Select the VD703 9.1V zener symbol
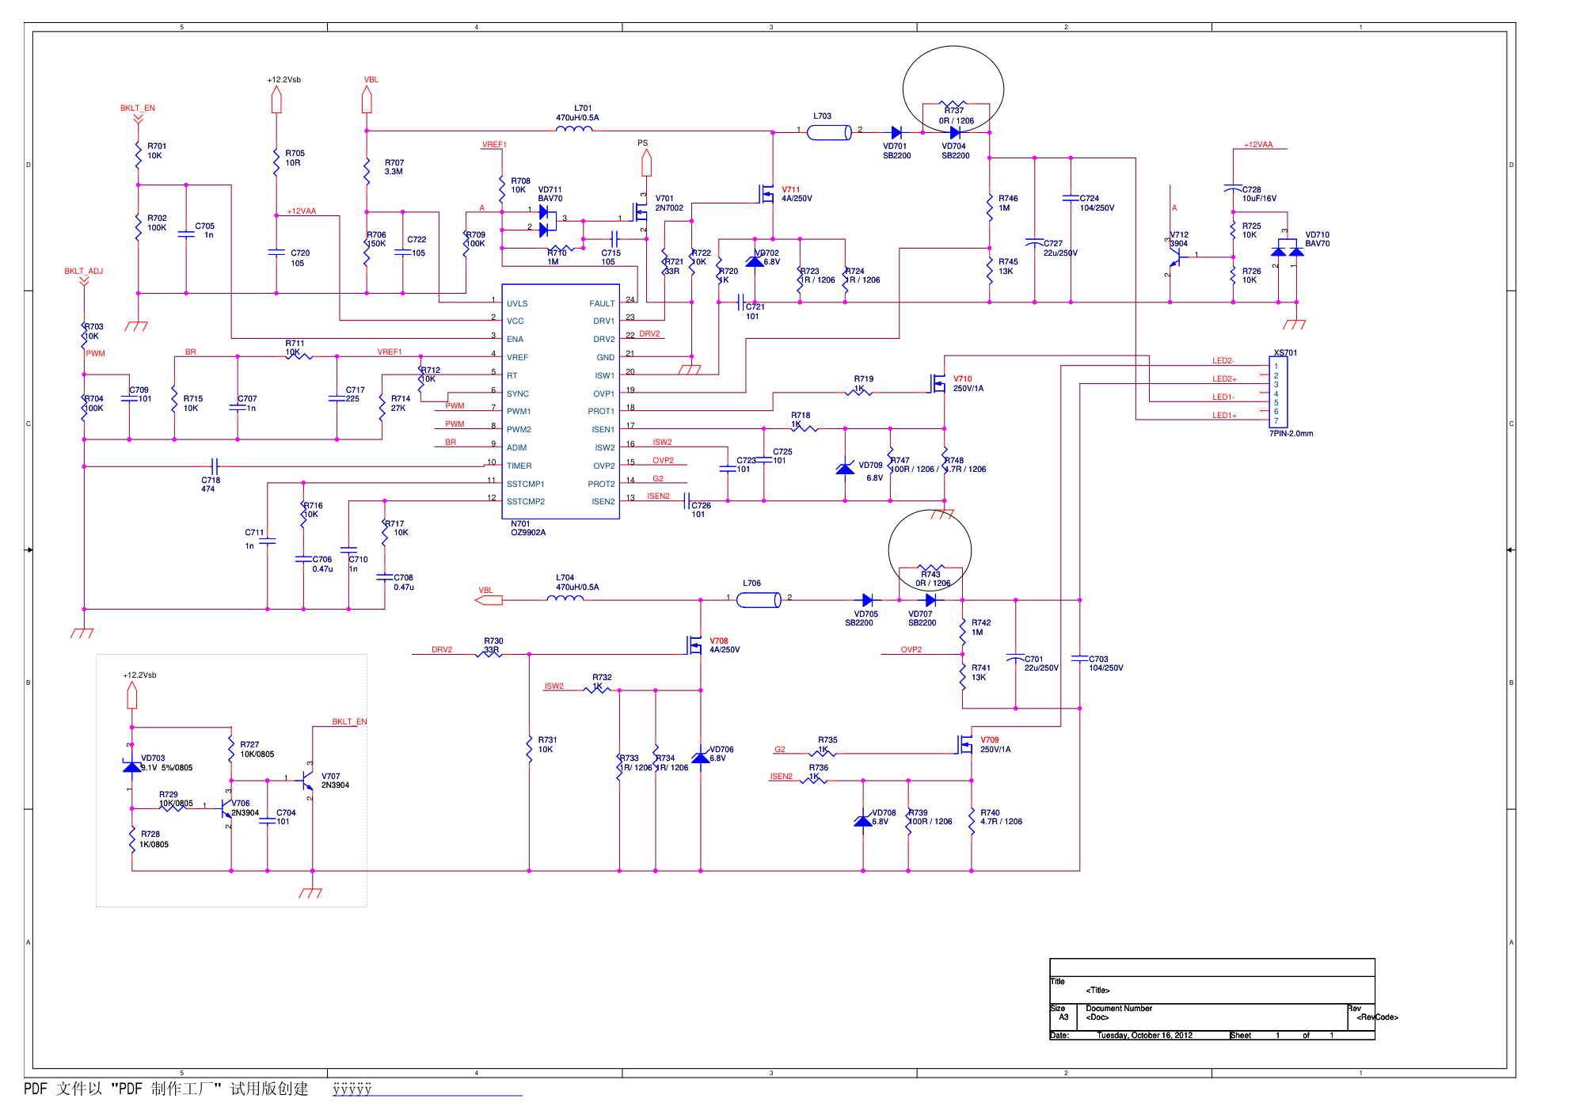The height and width of the screenshot is (1110, 1571). pyautogui.click(x=131, y=766)
